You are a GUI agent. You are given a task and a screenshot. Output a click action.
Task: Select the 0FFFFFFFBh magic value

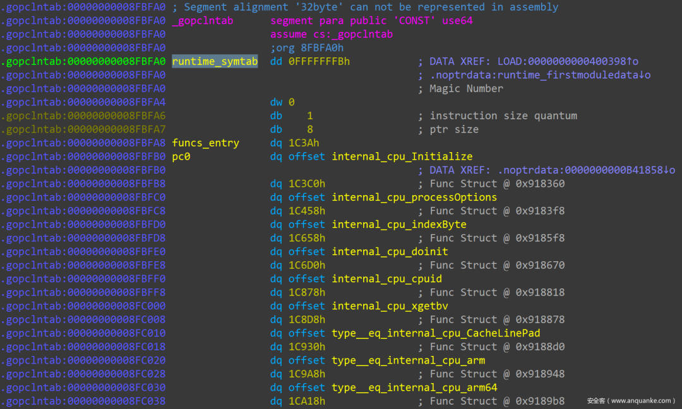pos(320,61)
